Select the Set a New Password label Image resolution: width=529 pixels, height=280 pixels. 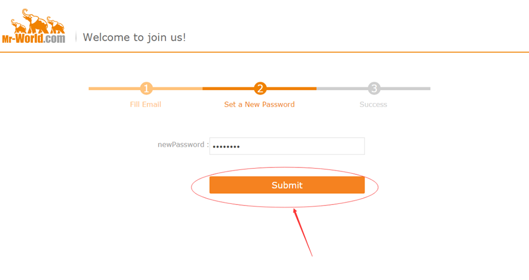[259, 105]
